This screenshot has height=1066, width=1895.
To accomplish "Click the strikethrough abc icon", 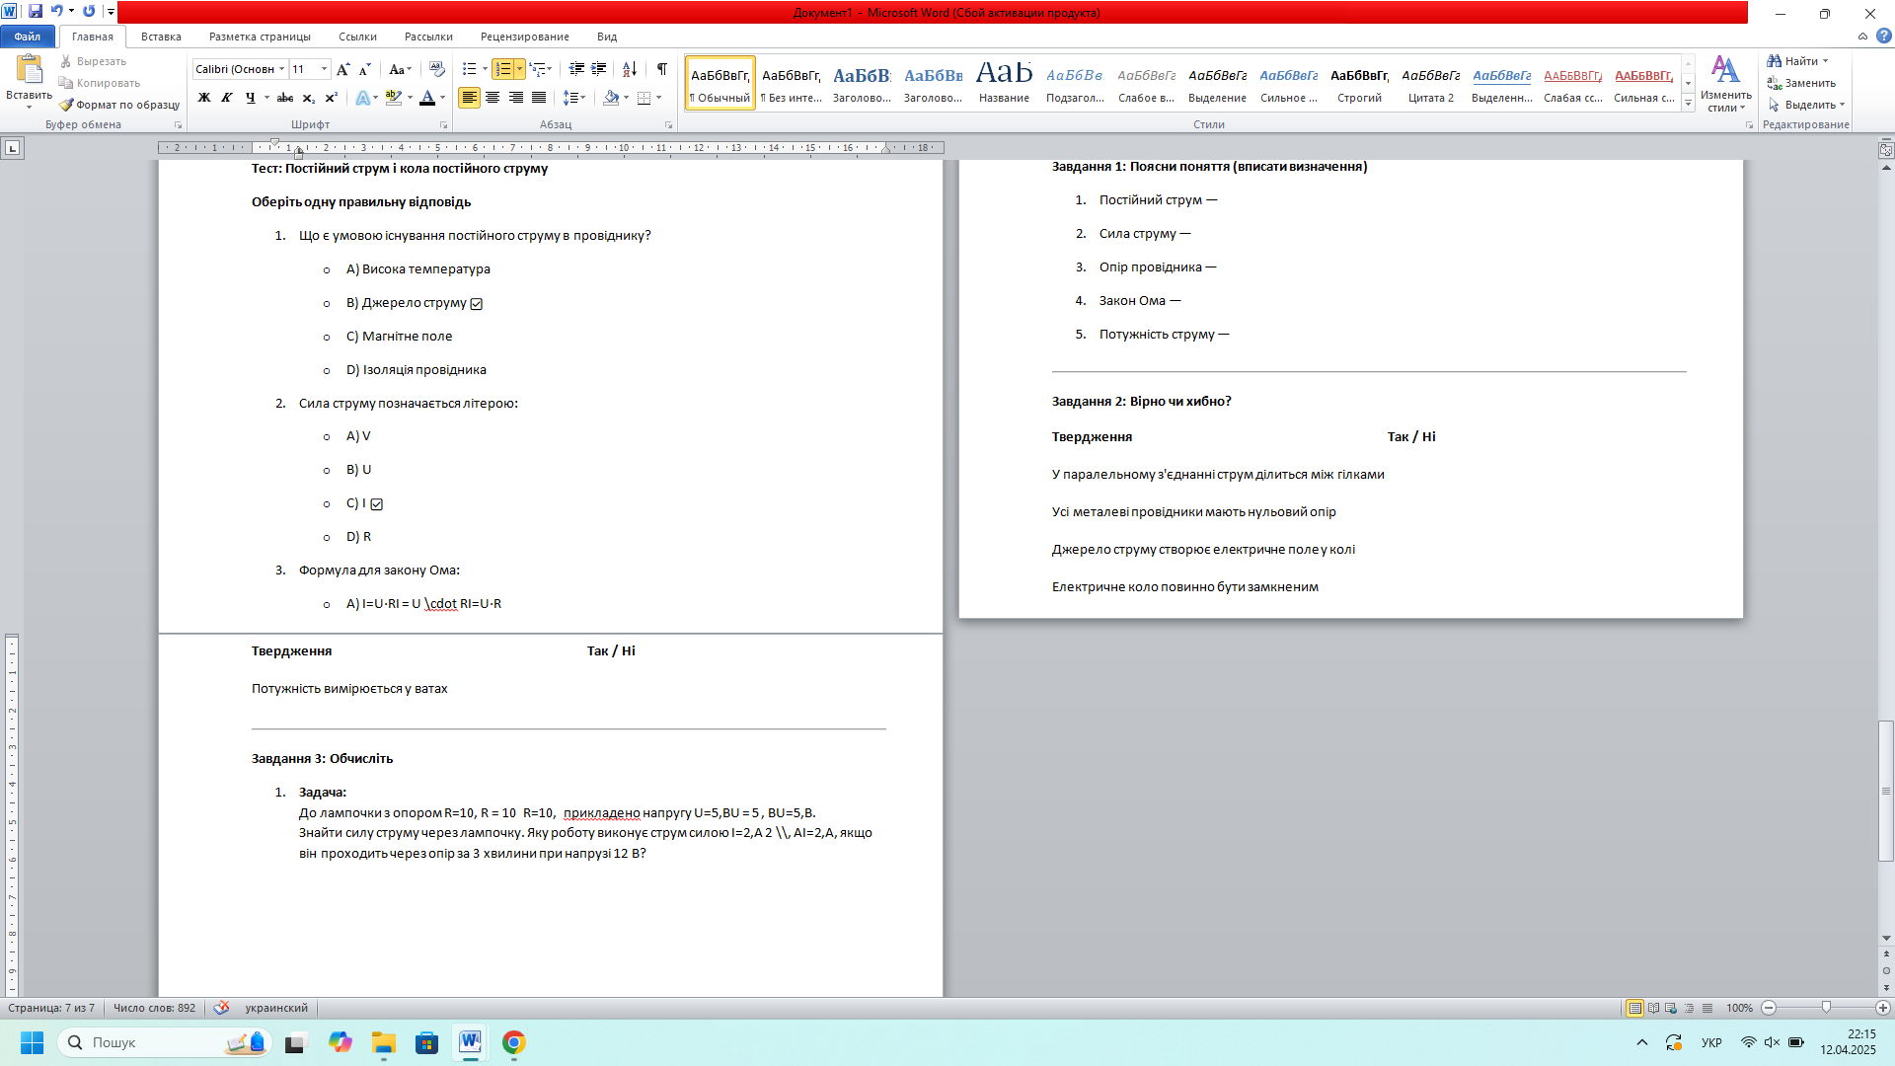I will tap(285, 98).
